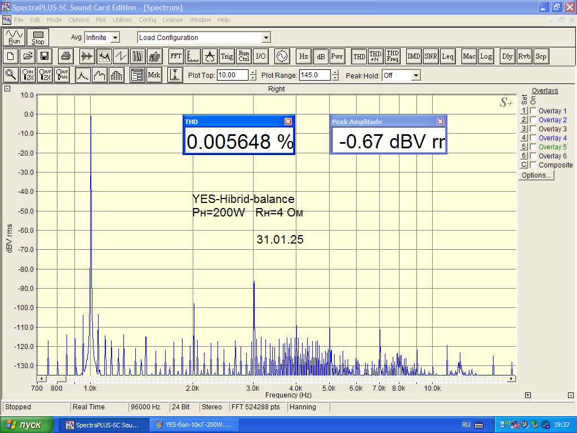Create a new file with the blank page icon
This screenshot has height=433, width=577.
tap(10, 56)
